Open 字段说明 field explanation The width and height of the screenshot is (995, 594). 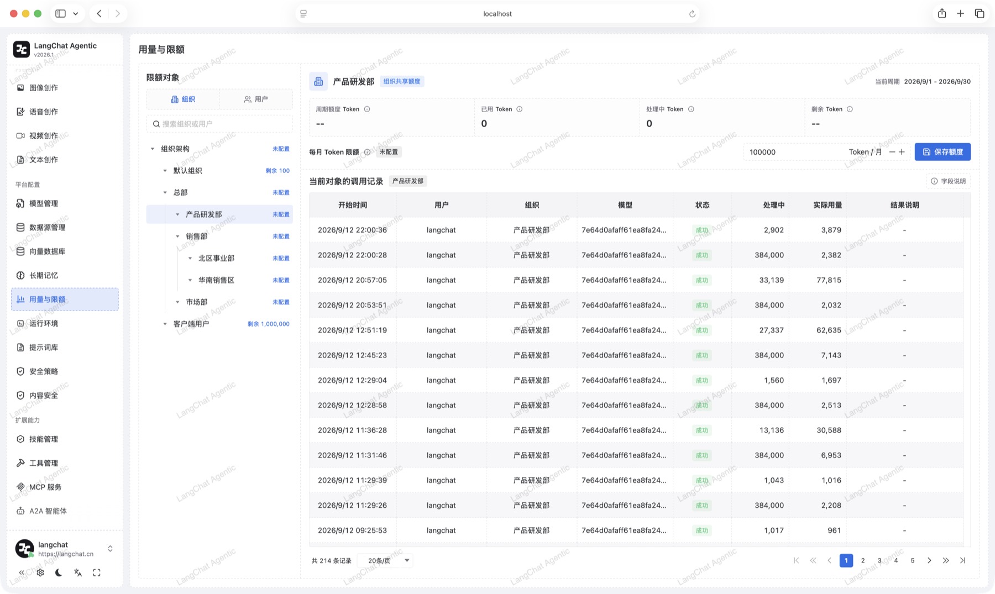[949, 181]
